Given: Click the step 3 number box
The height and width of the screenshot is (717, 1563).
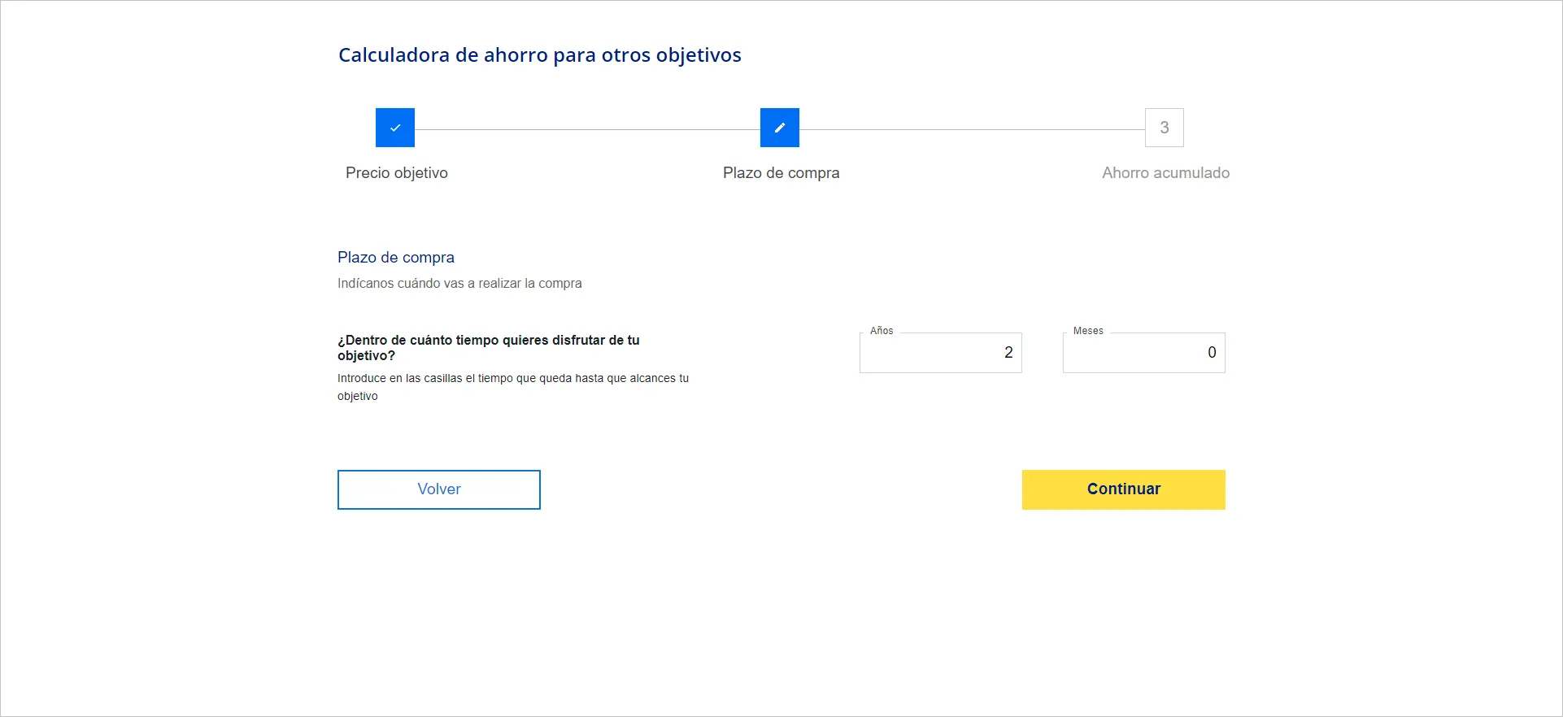Looking at the screenshot, I should point(1164,128).
